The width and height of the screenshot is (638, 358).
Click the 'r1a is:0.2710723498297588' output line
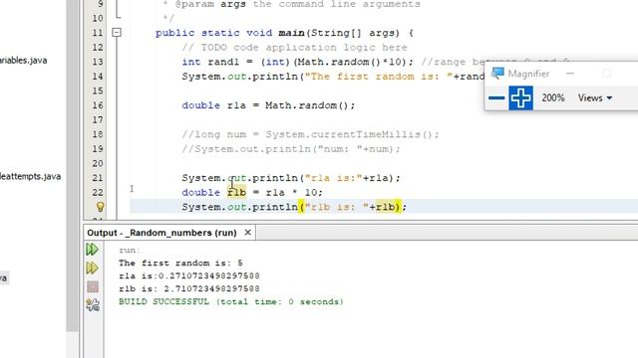tap(189, 276)
